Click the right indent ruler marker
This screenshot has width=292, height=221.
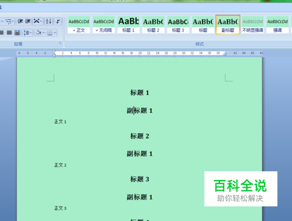(225, 54)
